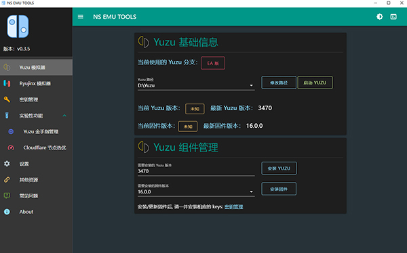Click the version text v0.3.5
The width and height of the screenshot is (407, 253).
click(23, 49)
